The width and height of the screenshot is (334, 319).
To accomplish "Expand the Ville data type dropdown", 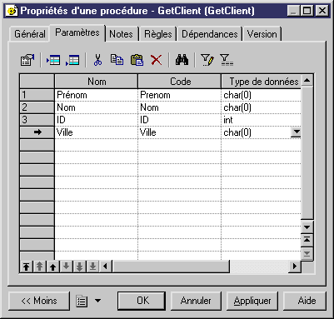I will click(x=296, y=132).
